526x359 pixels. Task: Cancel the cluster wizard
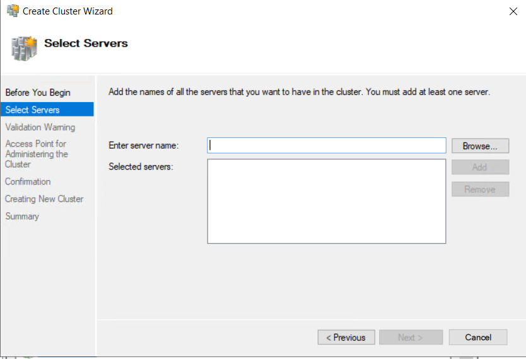tap(478, 337)
